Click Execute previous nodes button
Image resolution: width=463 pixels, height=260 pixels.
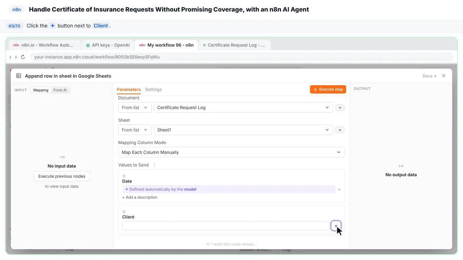point(62,176)
